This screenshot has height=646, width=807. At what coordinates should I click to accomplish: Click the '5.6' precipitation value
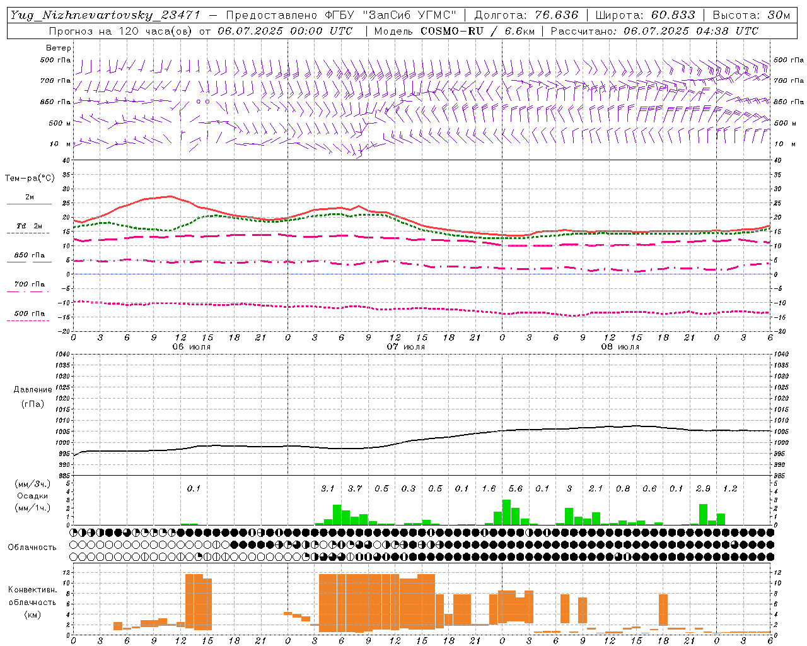coord(516,488)
